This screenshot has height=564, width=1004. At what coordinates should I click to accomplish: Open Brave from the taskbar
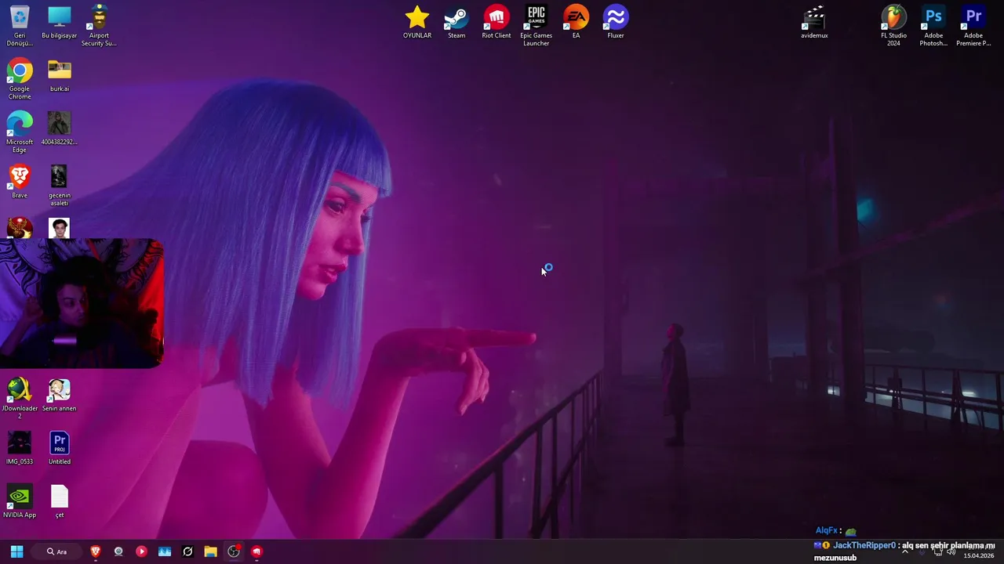tap(96, 551)
